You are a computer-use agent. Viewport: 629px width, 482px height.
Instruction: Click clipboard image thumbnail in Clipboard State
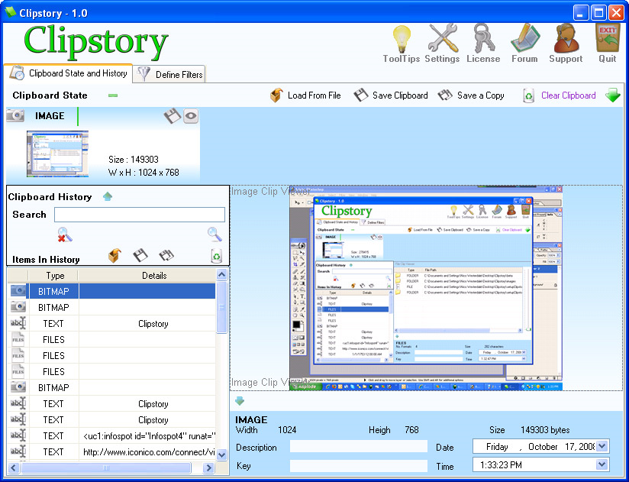click(x=57, y=154)
